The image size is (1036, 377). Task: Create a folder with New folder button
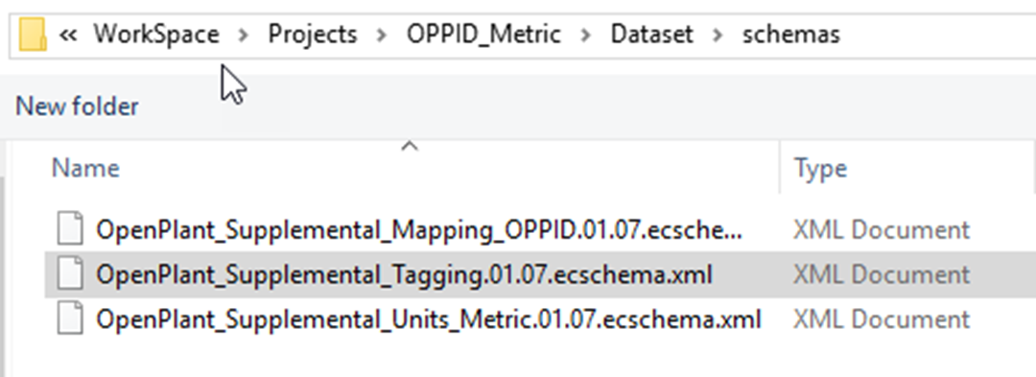click(x=78, y=106)
